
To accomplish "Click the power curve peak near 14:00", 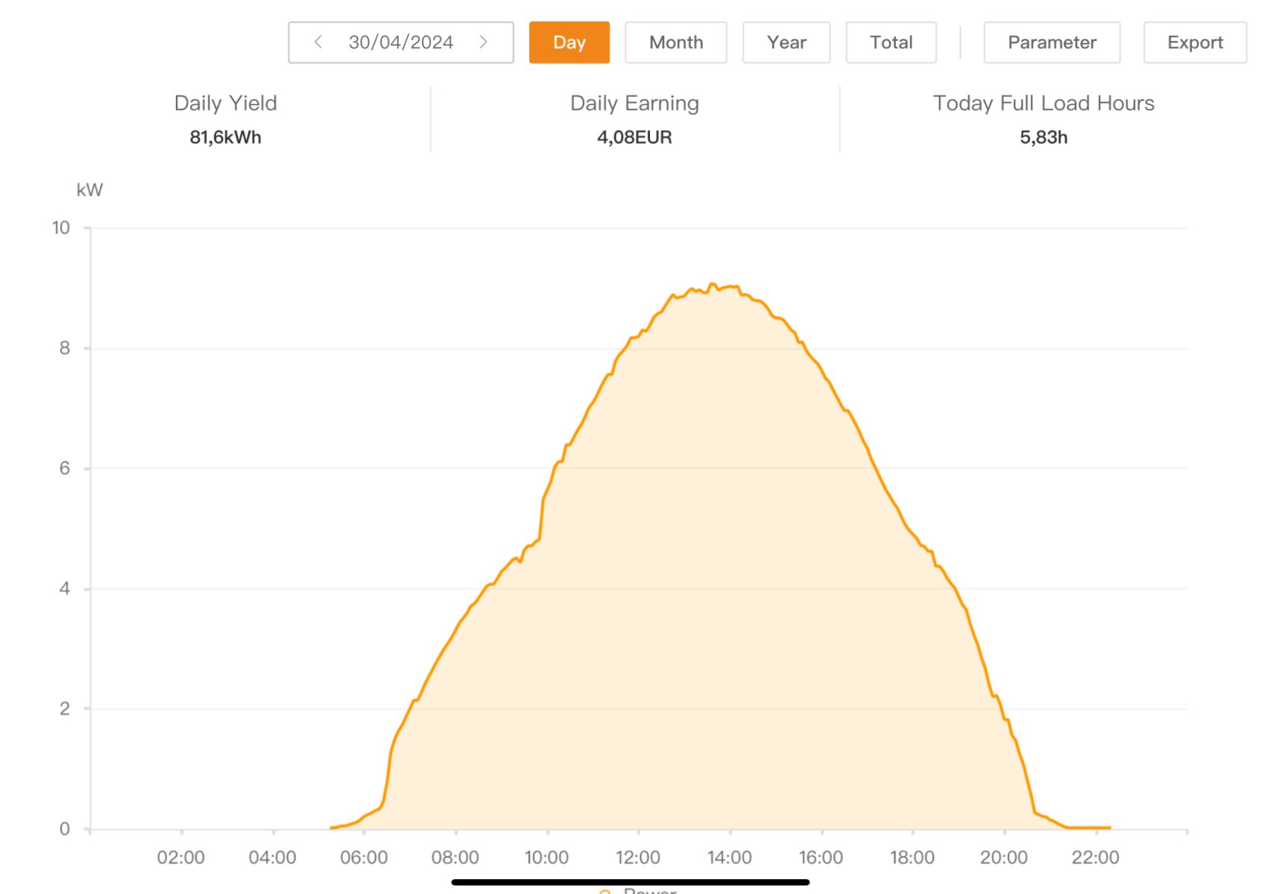I will 713,285.
